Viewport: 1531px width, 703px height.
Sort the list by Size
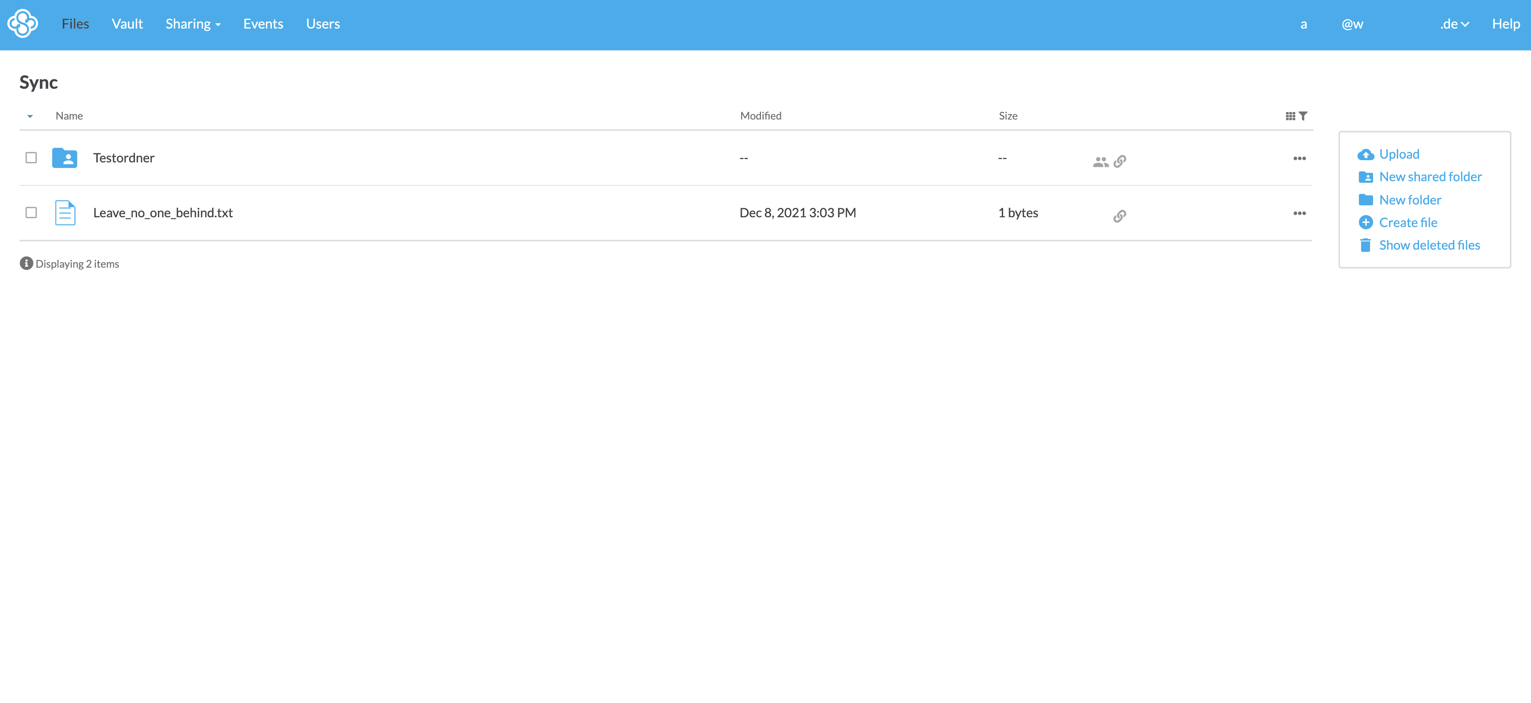click(x=1007, y=116)
